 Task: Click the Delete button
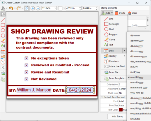point(120,13)
